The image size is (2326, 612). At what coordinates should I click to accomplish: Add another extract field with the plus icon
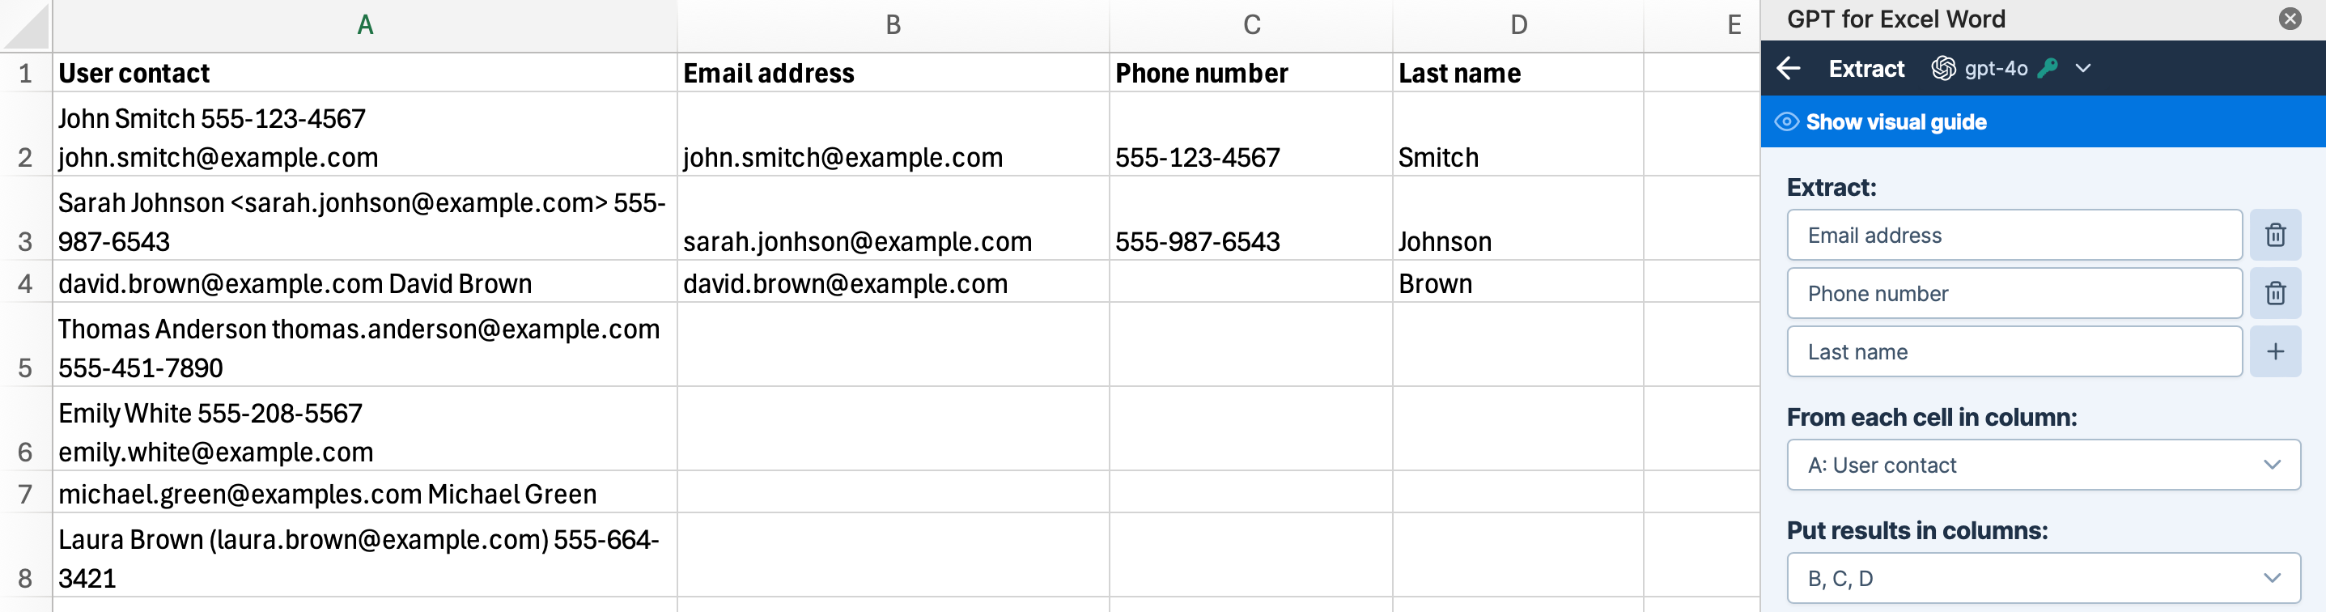click(x=2274, y=351)
